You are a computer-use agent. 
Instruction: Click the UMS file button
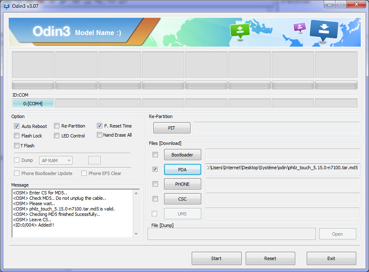pos(182,214)
